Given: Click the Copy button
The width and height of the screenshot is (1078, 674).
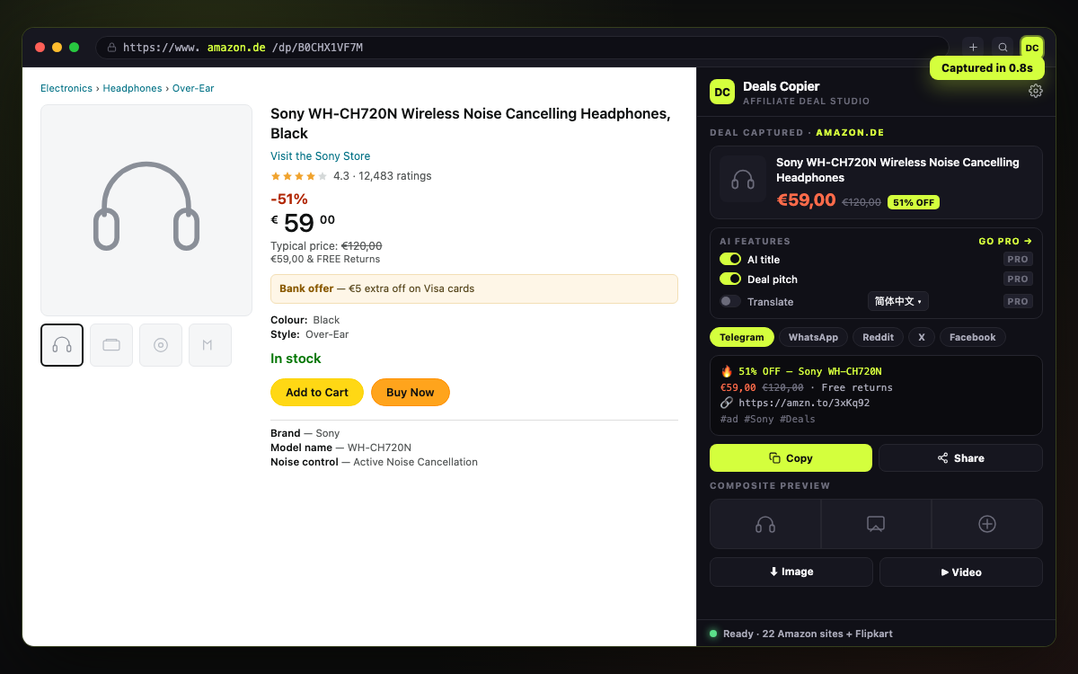Looking at the screenshot, I should [791, 457].
